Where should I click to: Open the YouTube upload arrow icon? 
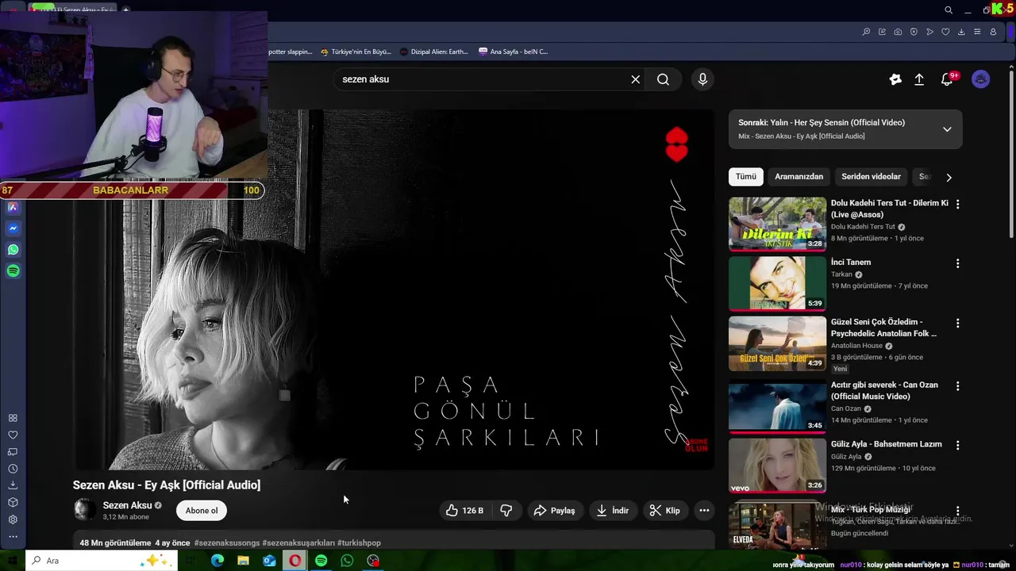(919, 79)
